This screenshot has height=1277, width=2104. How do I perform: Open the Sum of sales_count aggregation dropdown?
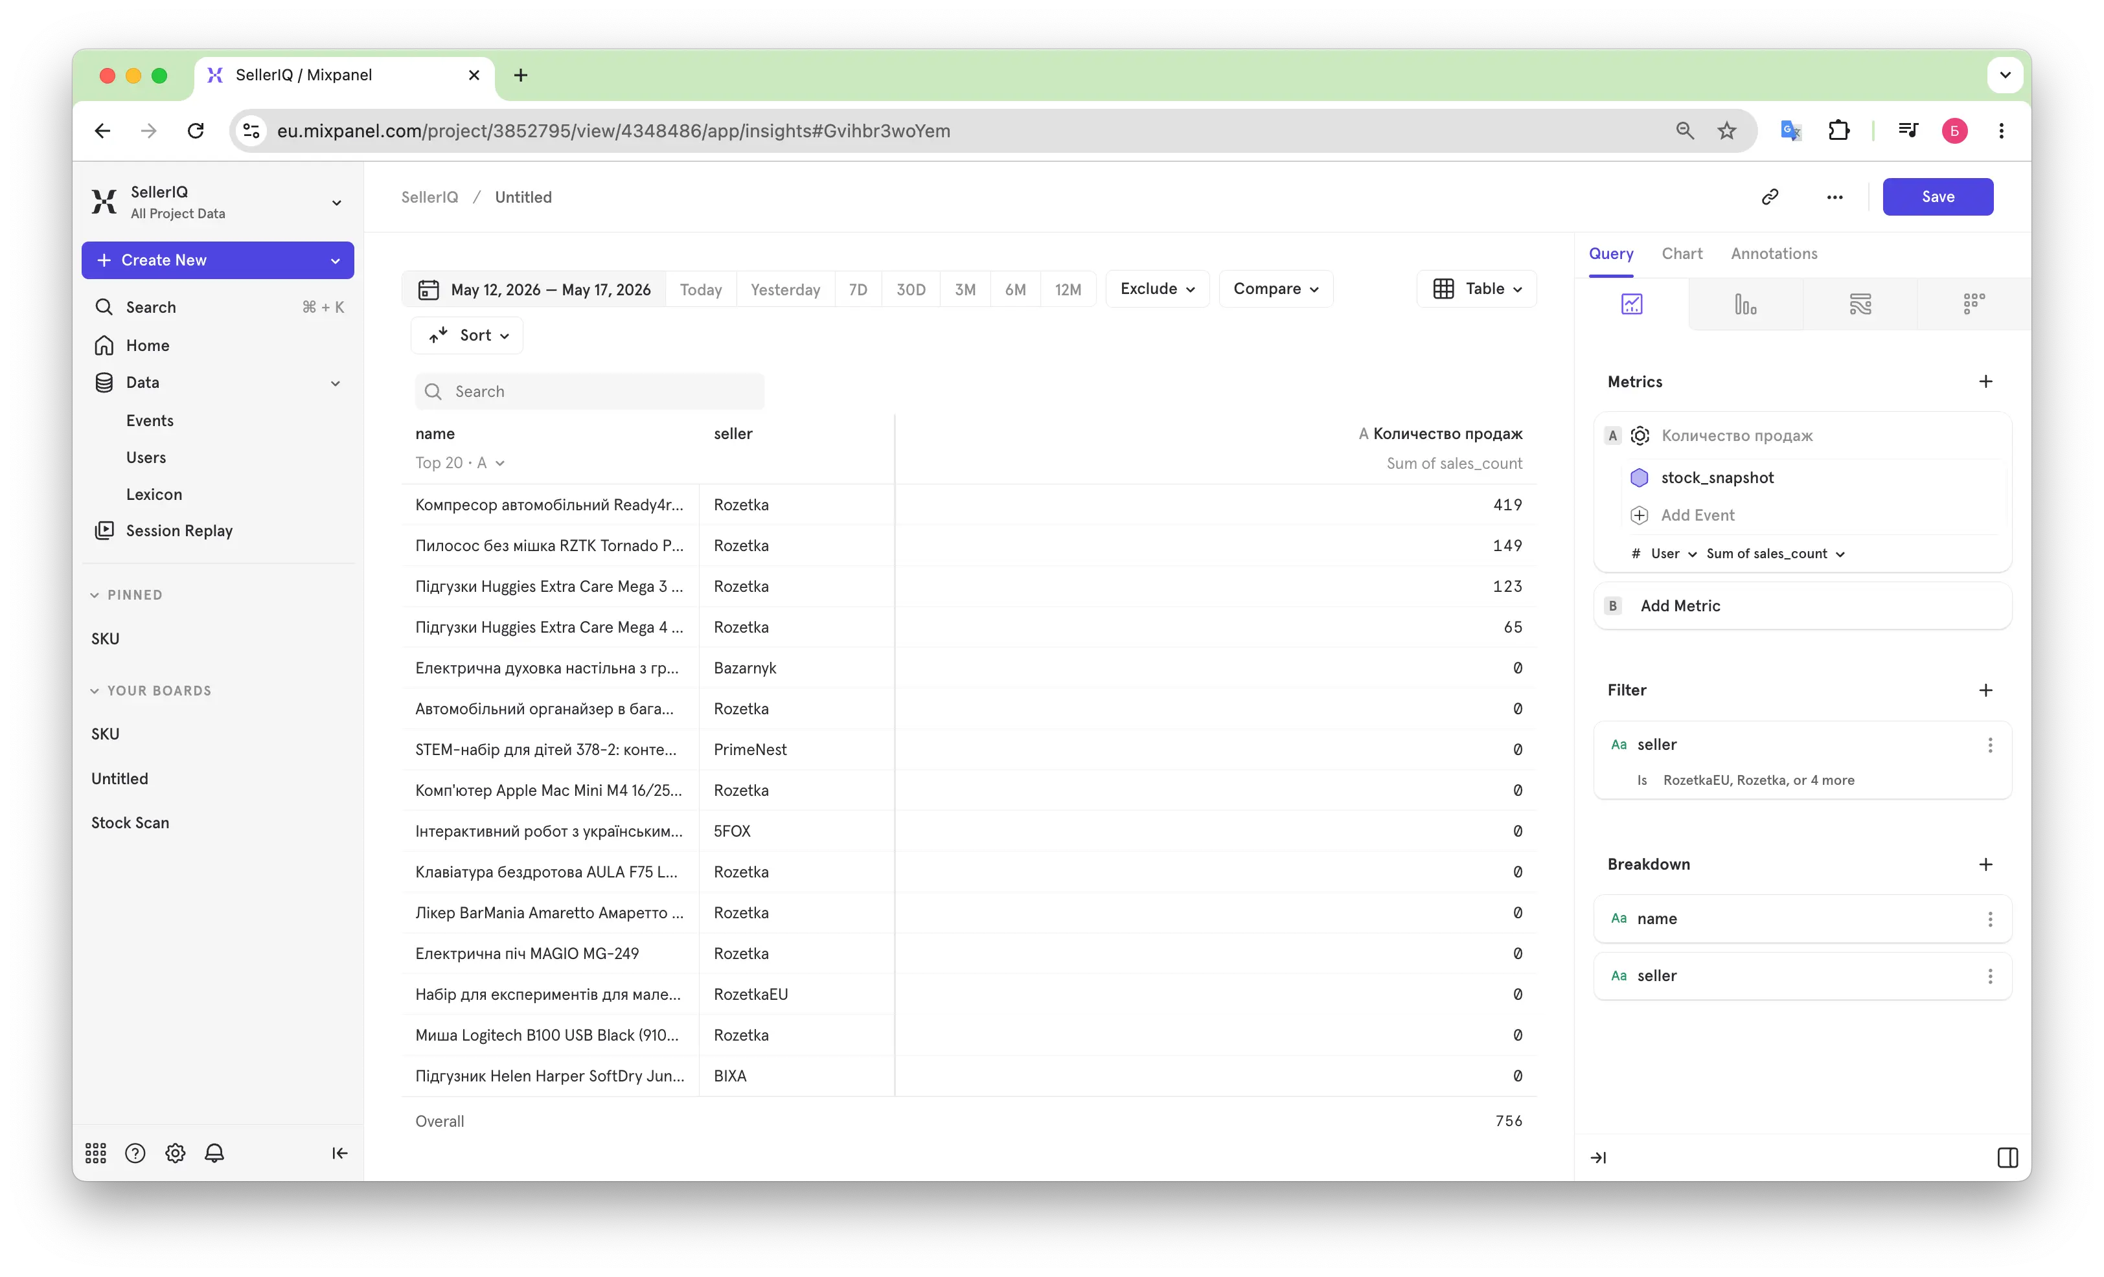tap(1775, 553)
